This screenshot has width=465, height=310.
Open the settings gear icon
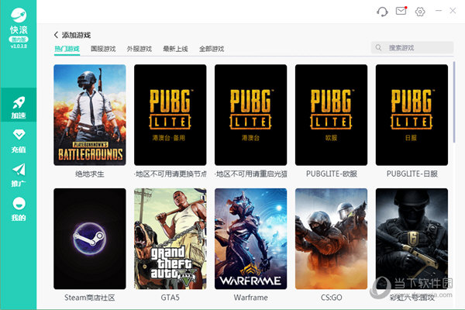coord(420,11)
